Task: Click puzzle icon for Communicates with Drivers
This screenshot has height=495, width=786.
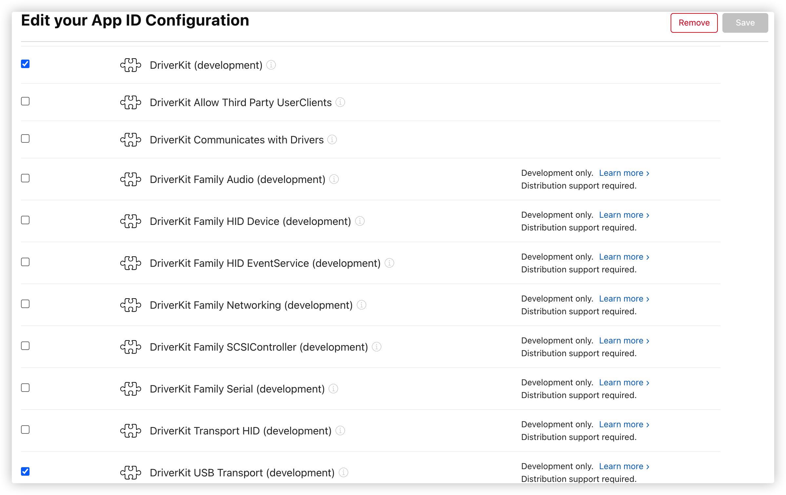Action: pyautogui.click(x=130, y=139)
